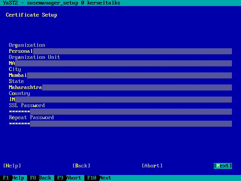This screenshot has height=181, width=241.
Task: Click the YaST2 susemanager_setup title text
Action: (x=61, y=3)
